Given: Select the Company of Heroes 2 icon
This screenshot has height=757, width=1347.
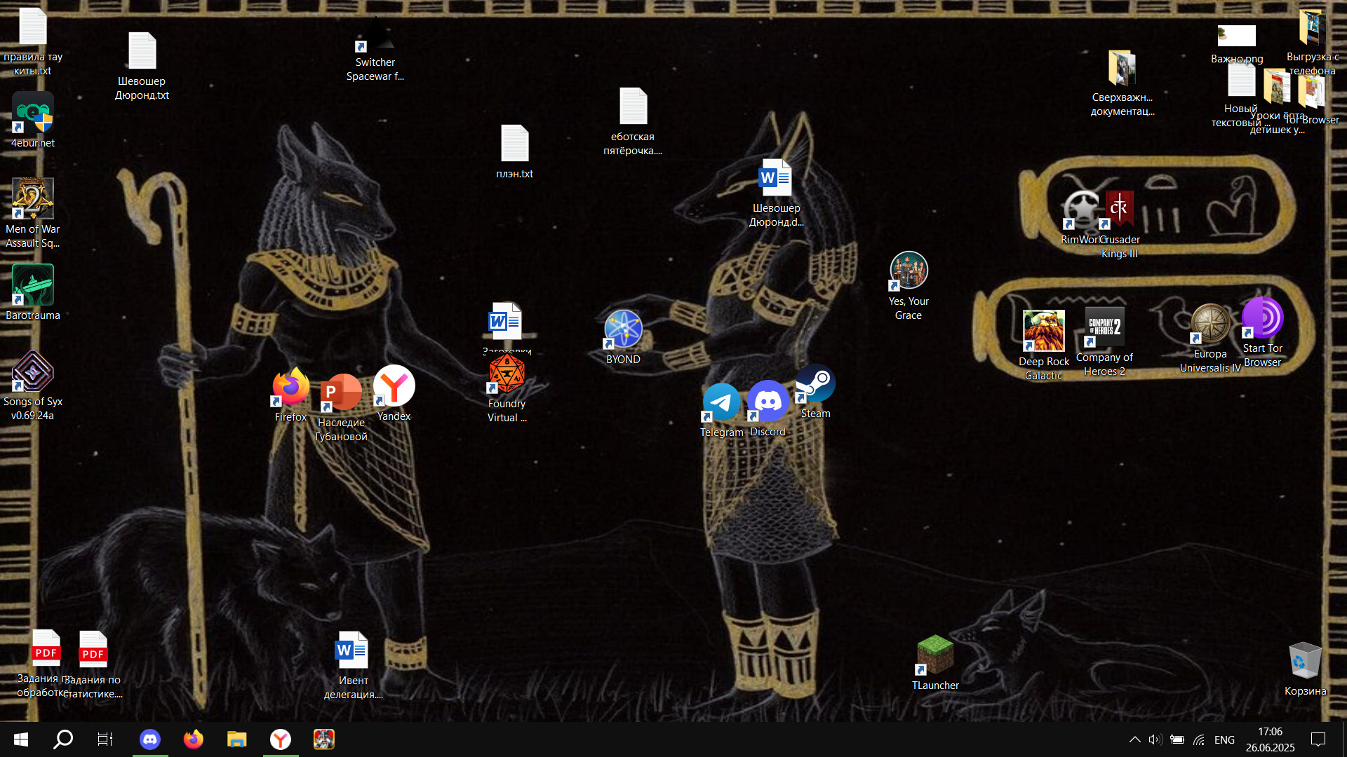Looking at the screenshot, I should 1104,328.
